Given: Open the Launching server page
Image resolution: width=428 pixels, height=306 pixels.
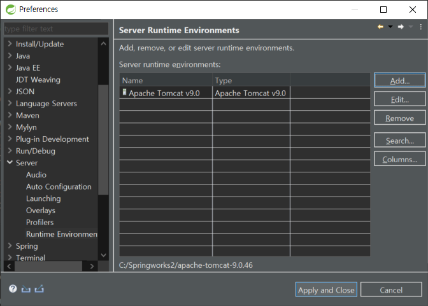Looking at the screenshot, I should pos(43,198).
